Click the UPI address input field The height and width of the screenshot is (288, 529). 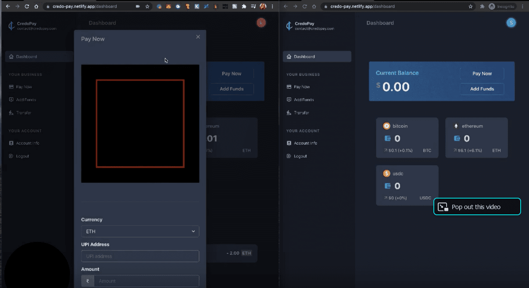click(x=140, y=256)
